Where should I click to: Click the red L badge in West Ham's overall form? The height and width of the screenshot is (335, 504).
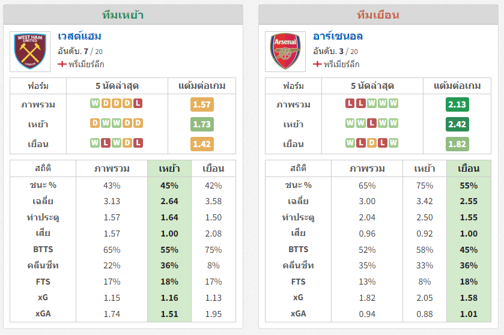coord(138,103)
